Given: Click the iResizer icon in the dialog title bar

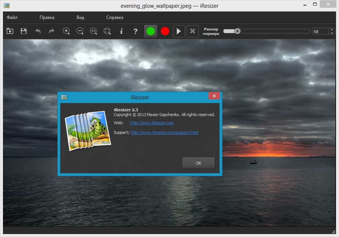Looking at the screenshot, I should 64,97.
